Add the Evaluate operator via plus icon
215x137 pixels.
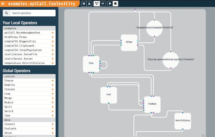(x=53, y=129)
